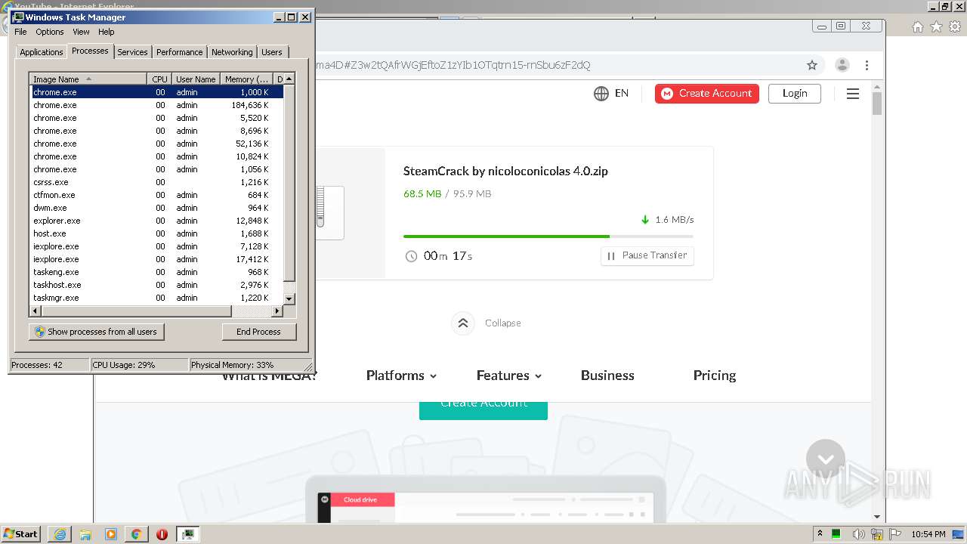Open Task Manager Options menu
The width and height of the screenshot is (967, 544).
pos(50,32)
